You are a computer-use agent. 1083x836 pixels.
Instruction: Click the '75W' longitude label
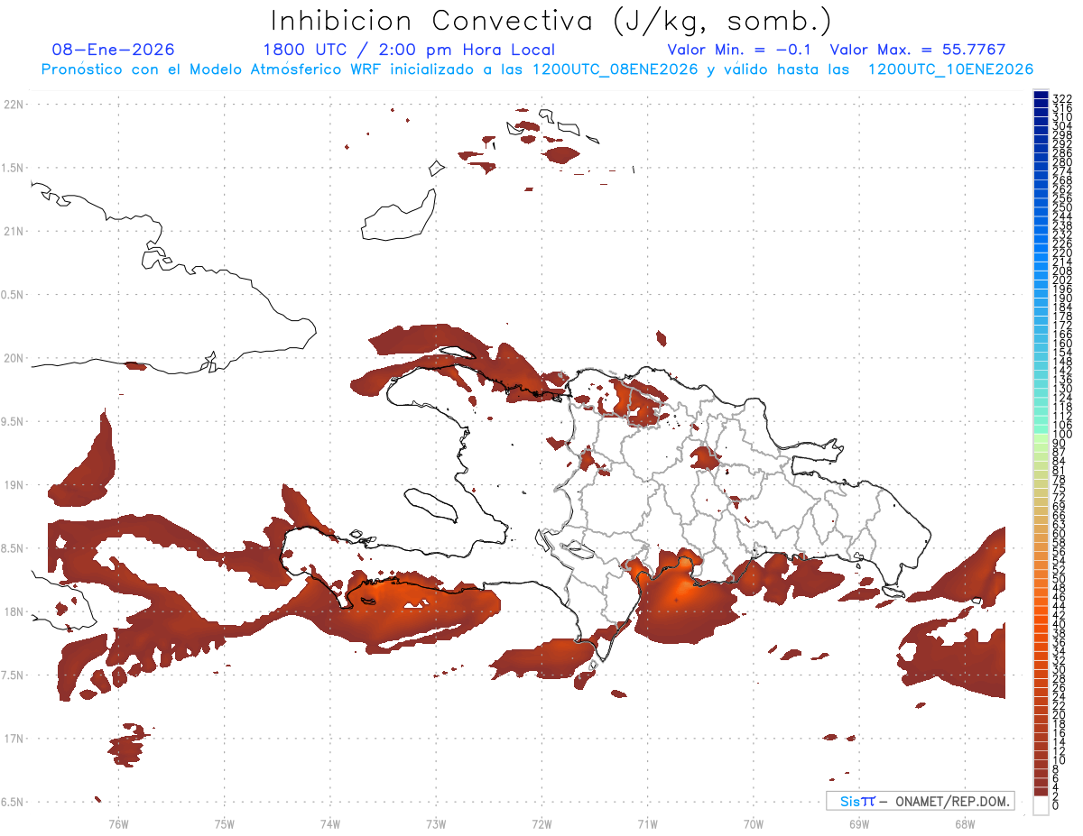click(x=225, y=823)
